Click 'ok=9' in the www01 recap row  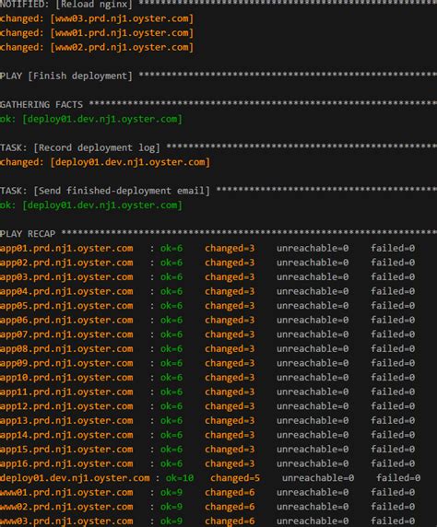[x=171, y=492]
